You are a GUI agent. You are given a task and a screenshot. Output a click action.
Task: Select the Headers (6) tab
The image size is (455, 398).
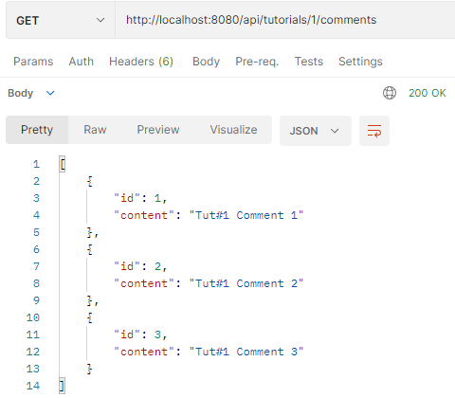pyautogui.click(x=141, y=62)
